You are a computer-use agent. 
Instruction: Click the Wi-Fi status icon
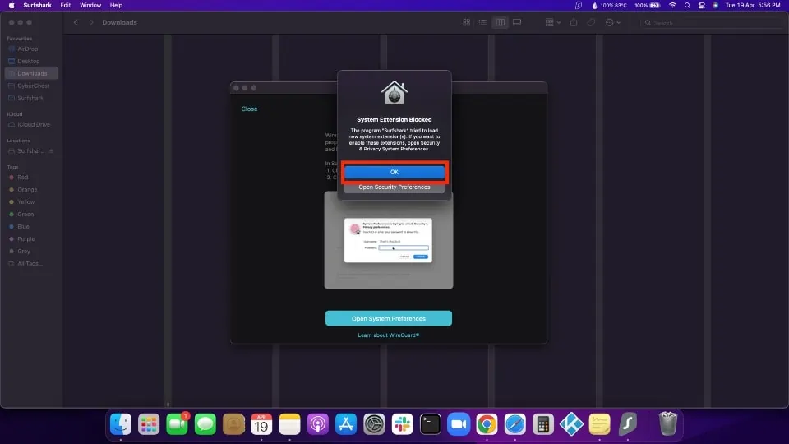point(672,5)
